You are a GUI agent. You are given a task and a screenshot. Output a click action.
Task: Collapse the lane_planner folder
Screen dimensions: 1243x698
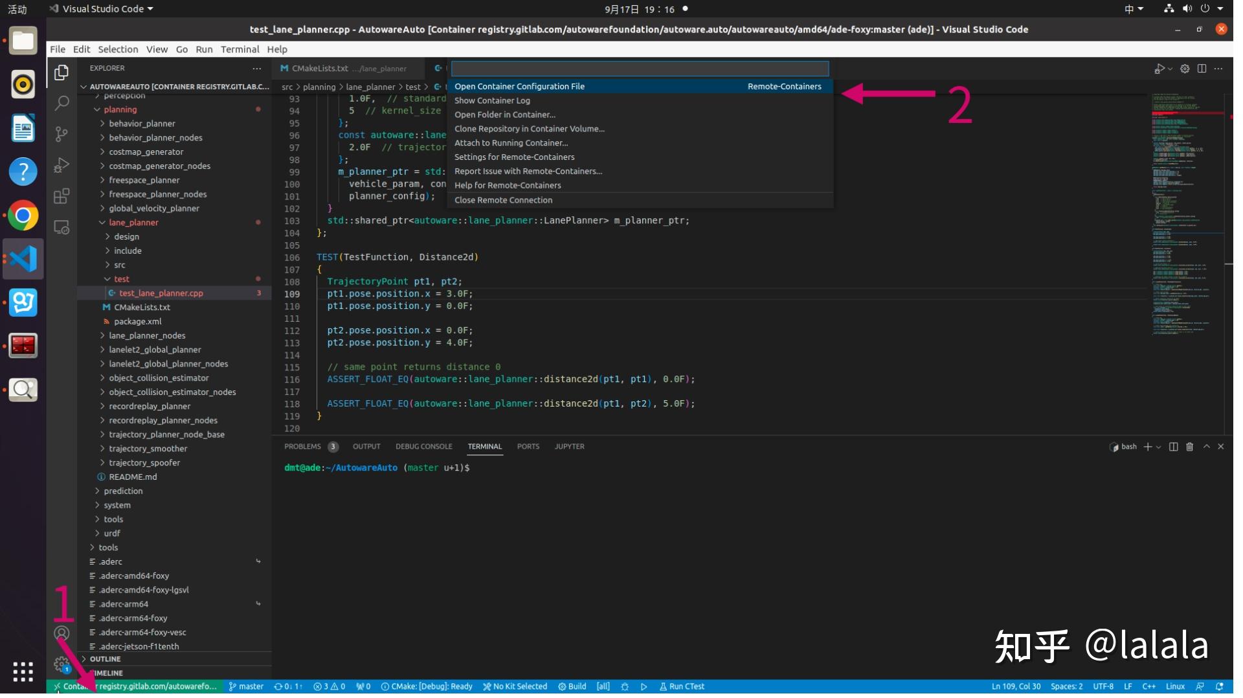(134, 224)
